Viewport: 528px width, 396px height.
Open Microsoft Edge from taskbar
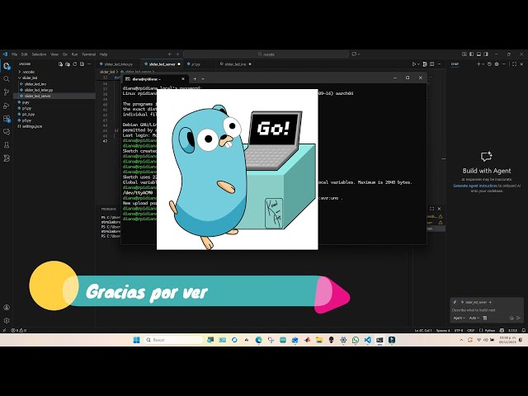click(258, 340)
